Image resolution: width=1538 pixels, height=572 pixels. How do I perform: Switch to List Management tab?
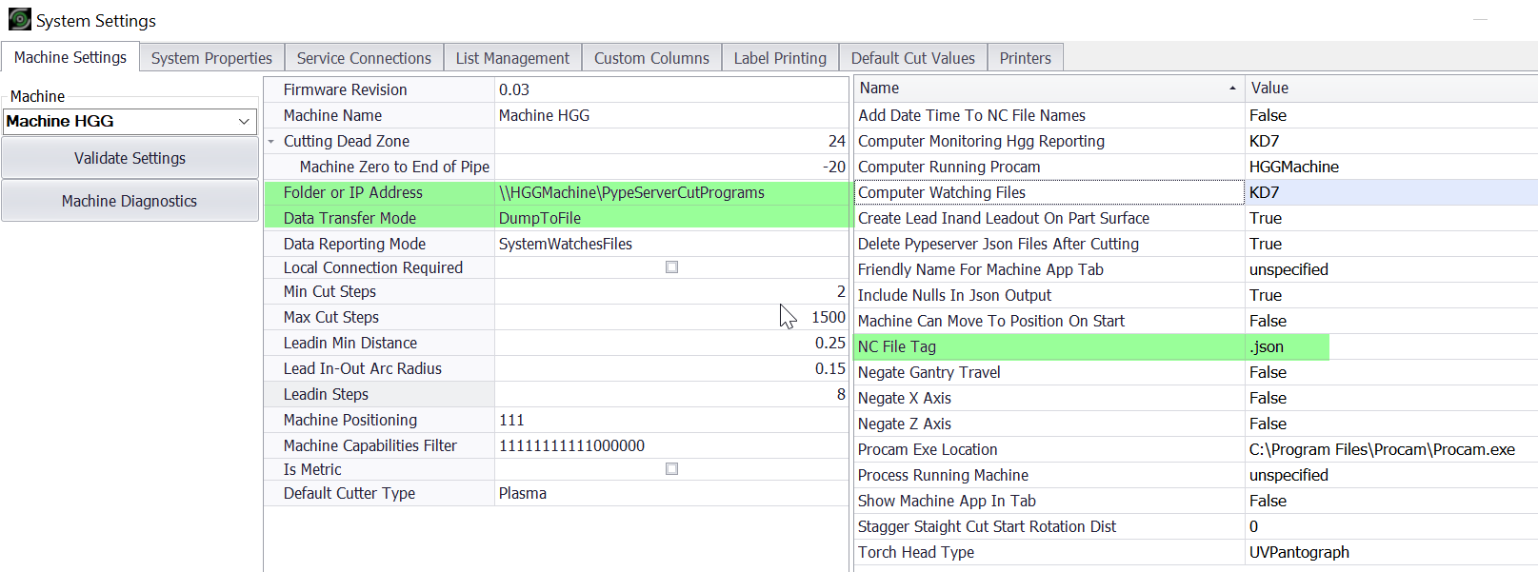(x=512, y=58)
